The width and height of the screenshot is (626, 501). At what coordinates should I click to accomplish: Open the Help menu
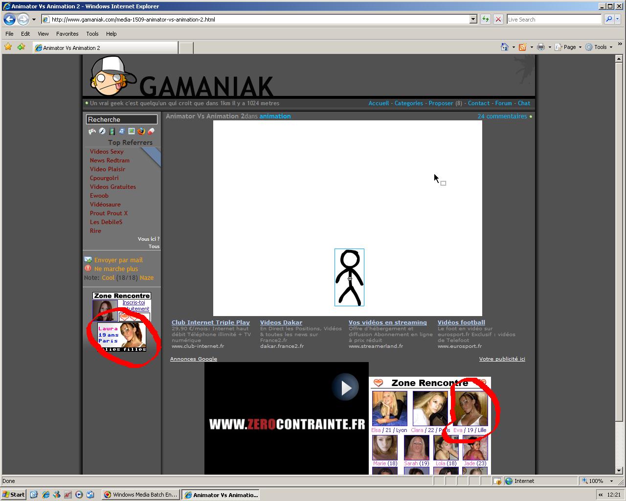pyautogui.click(x=111, y=34)
